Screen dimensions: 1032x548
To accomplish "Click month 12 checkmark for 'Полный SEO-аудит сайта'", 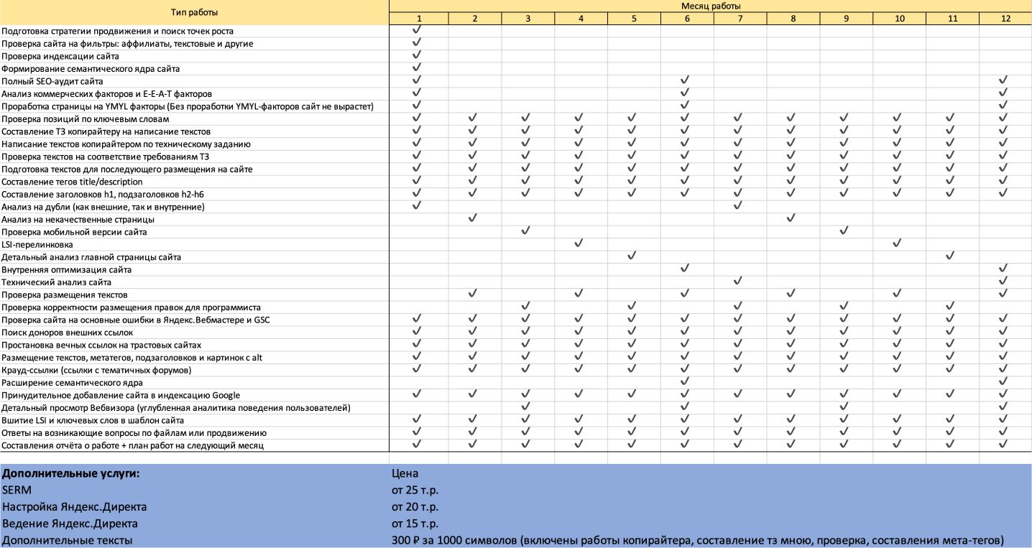I will coord(1003,80).
